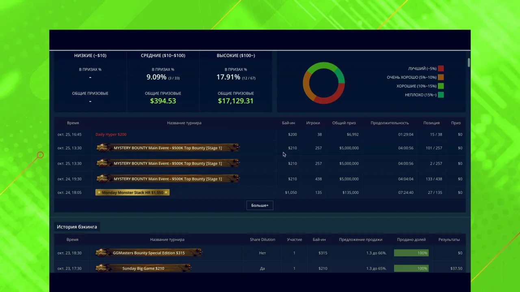
Task: Click the 1.3 до 66%. sale offer cell
Action: [x=376, y=253]
